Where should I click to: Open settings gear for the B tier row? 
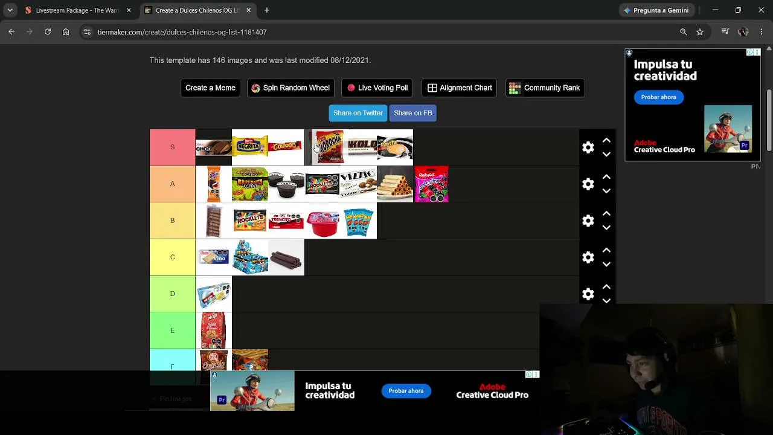tap(588, 221)
